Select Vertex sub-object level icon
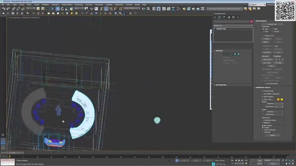 (x=224, y=54)
